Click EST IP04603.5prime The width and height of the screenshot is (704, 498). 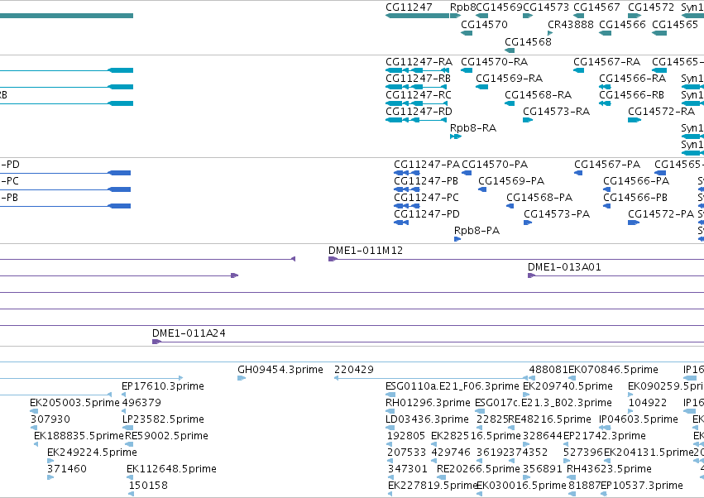pos(639,419)
